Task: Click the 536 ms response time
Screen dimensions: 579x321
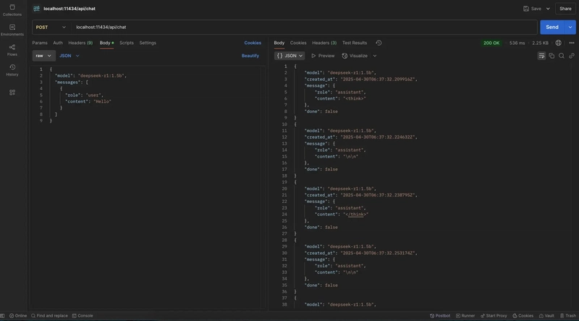Action: 517,43
